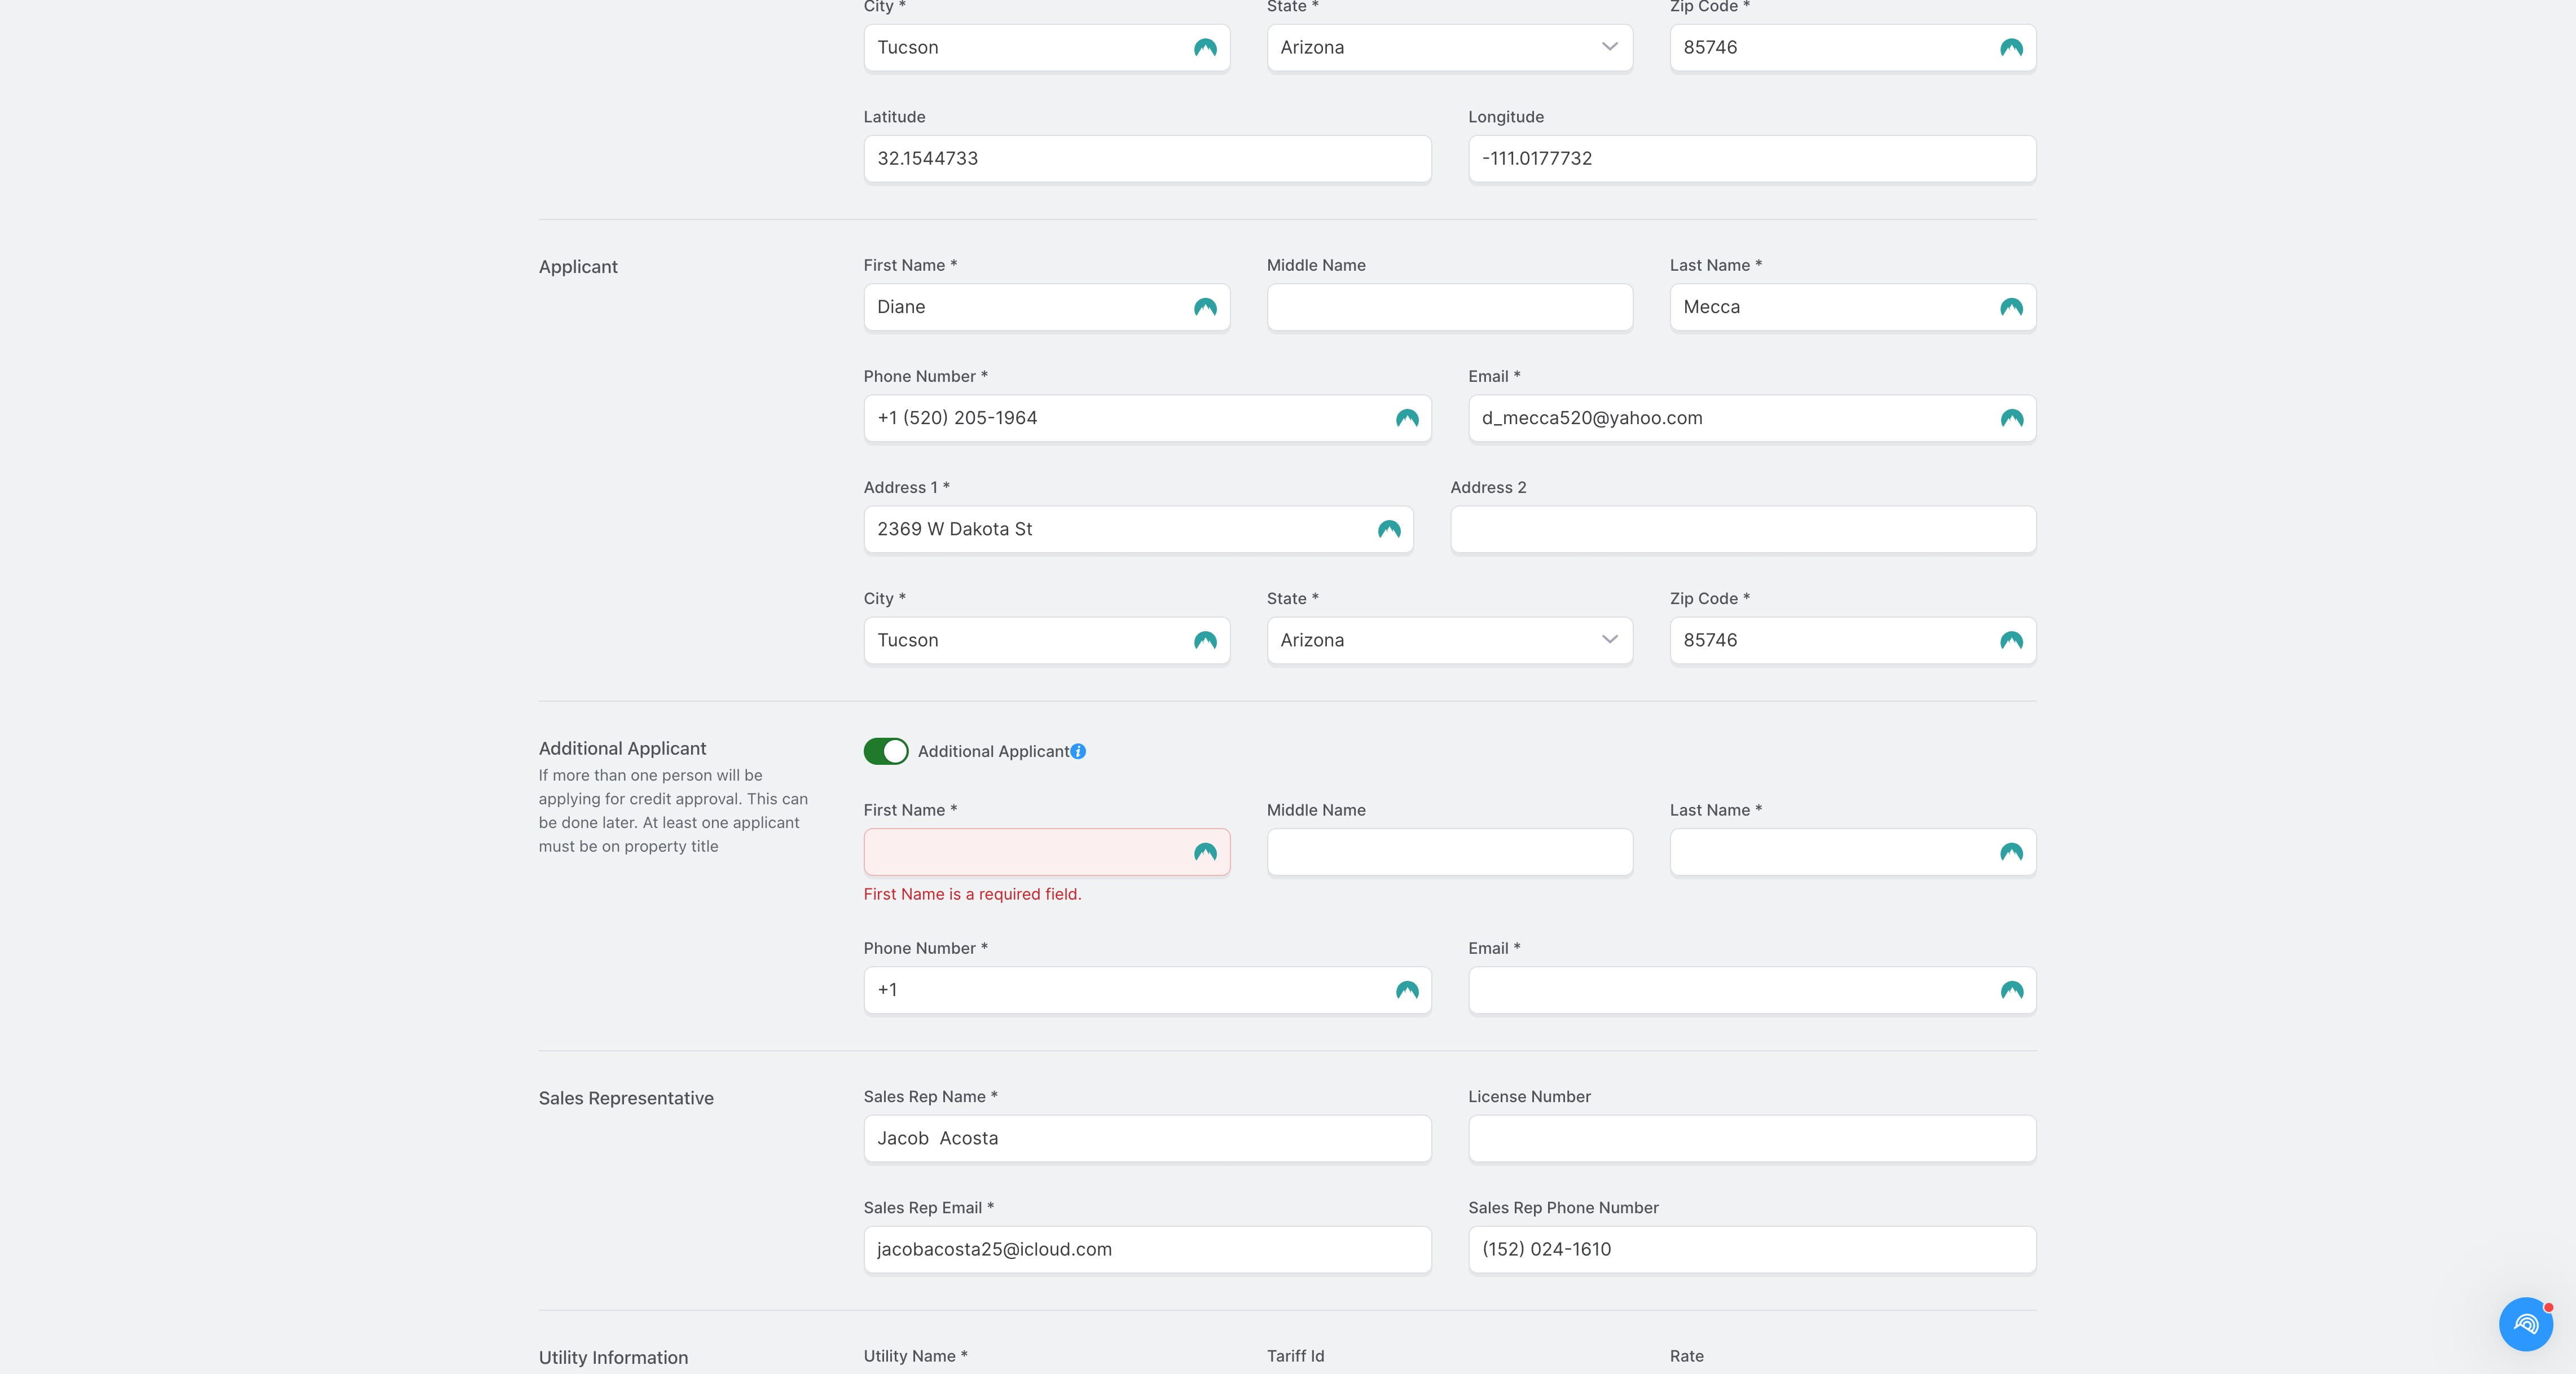Turn off the Additional Applicant toggle
Image resolution: width=2576 pixels, height=1374 pixels.
pos(886,751)
